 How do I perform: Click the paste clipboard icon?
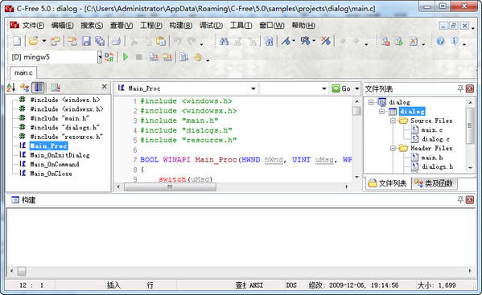coord(161,41)
